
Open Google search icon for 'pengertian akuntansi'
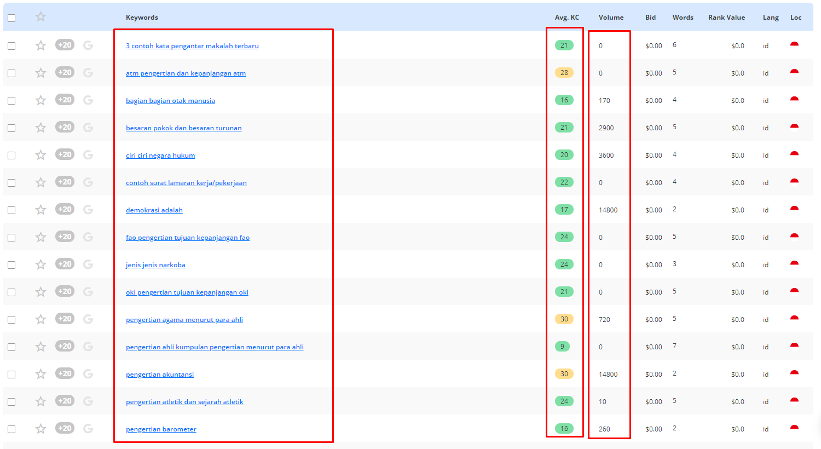click(x=88, y=374)
